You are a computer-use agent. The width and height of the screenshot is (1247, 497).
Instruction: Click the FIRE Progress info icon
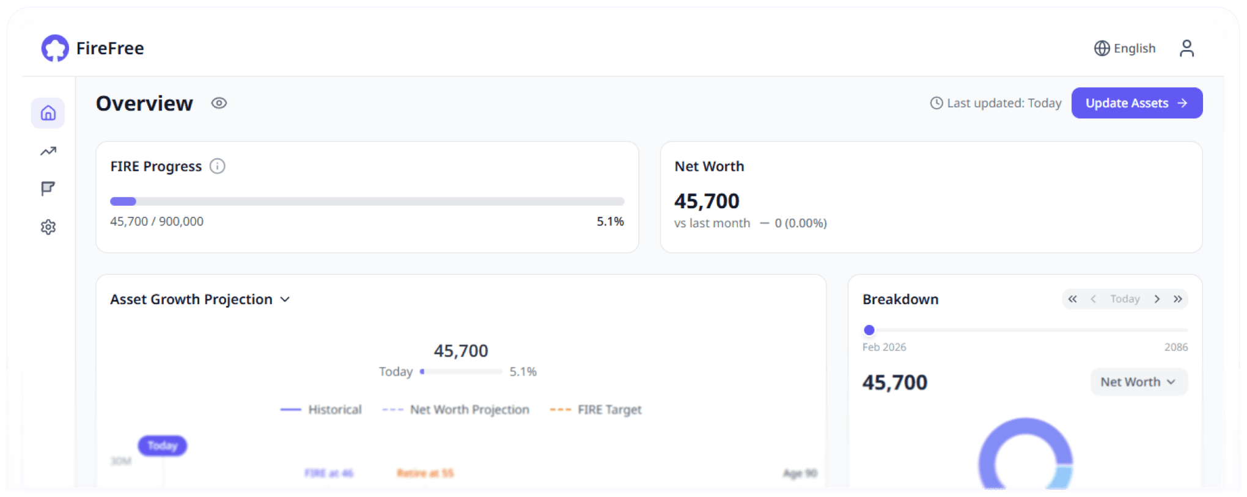pos(218,166)
